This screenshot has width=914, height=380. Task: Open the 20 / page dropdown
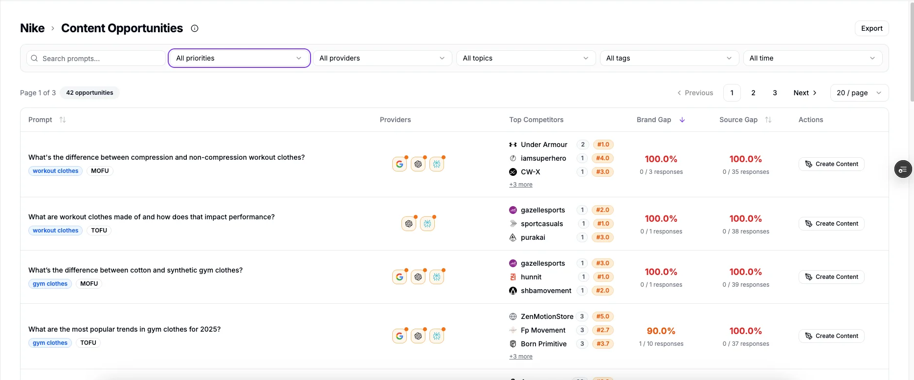(859, 93)
